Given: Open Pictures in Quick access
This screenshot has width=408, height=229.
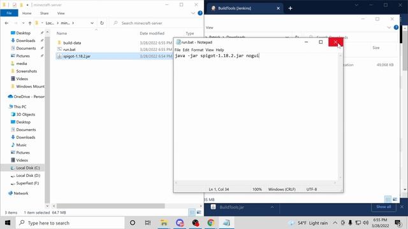Looking at the screenshot, I should (x=23, y=56).
